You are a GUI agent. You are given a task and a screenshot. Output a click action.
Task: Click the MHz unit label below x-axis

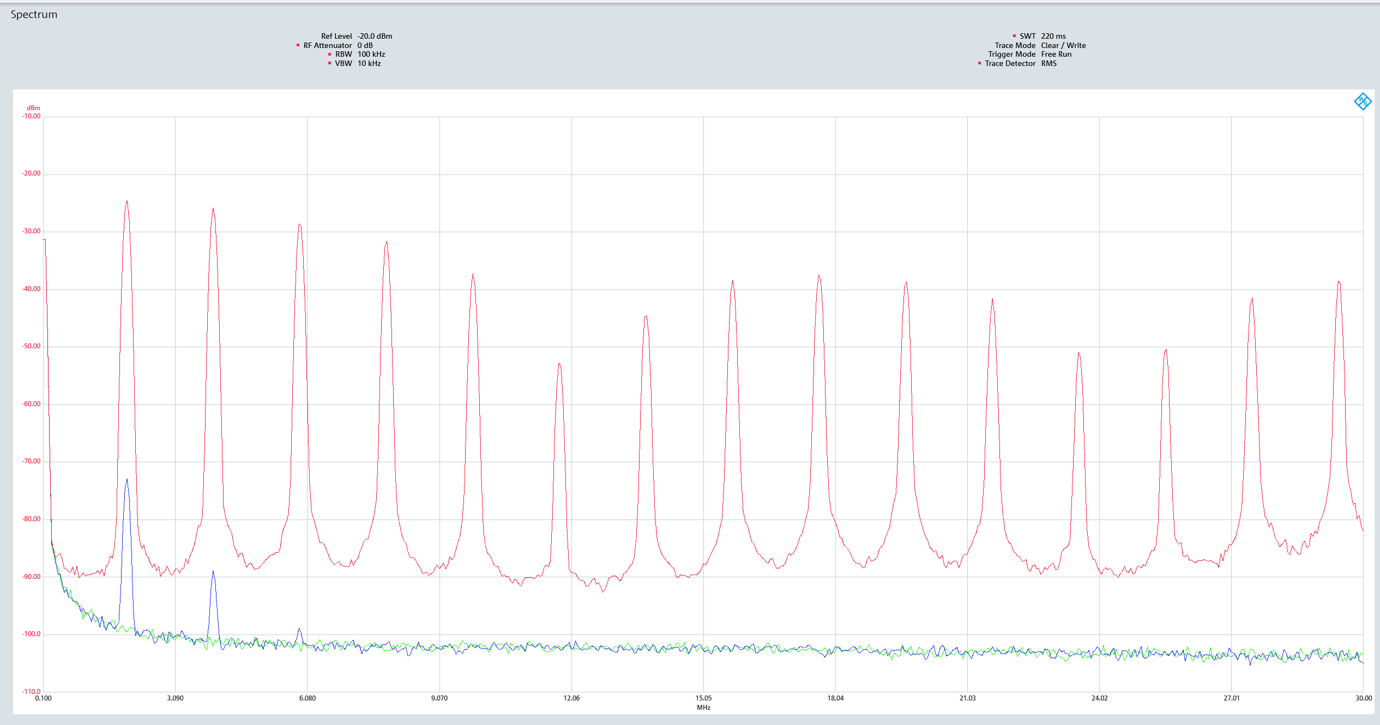[703, 708]
